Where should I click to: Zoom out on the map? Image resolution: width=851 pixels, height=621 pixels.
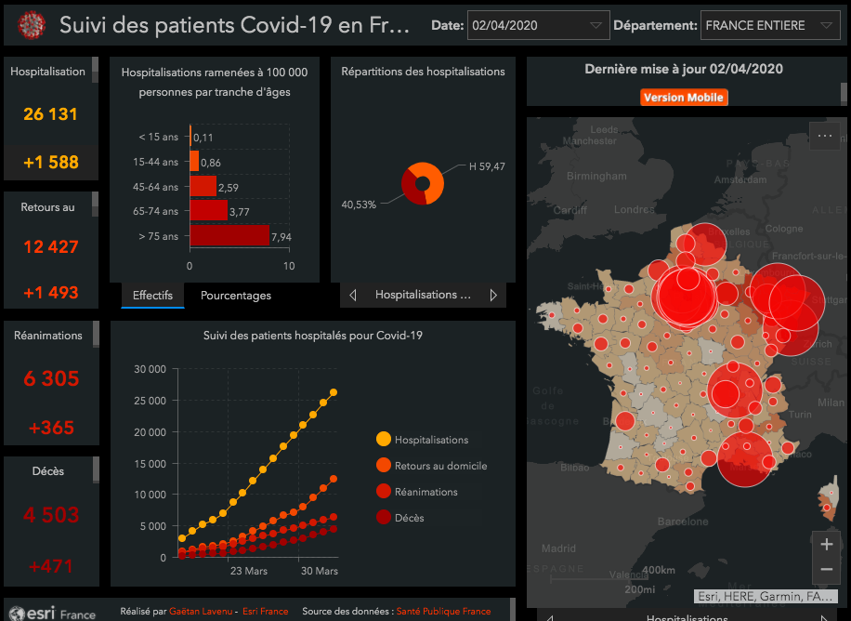(x=826, y=569)
